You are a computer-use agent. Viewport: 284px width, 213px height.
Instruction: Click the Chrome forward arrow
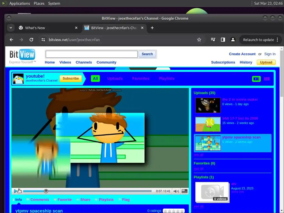pos(21,40)
